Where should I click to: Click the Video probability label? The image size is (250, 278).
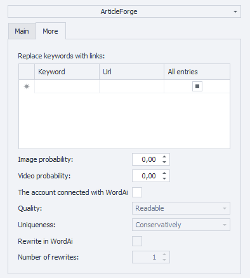(x=44, y=176)
